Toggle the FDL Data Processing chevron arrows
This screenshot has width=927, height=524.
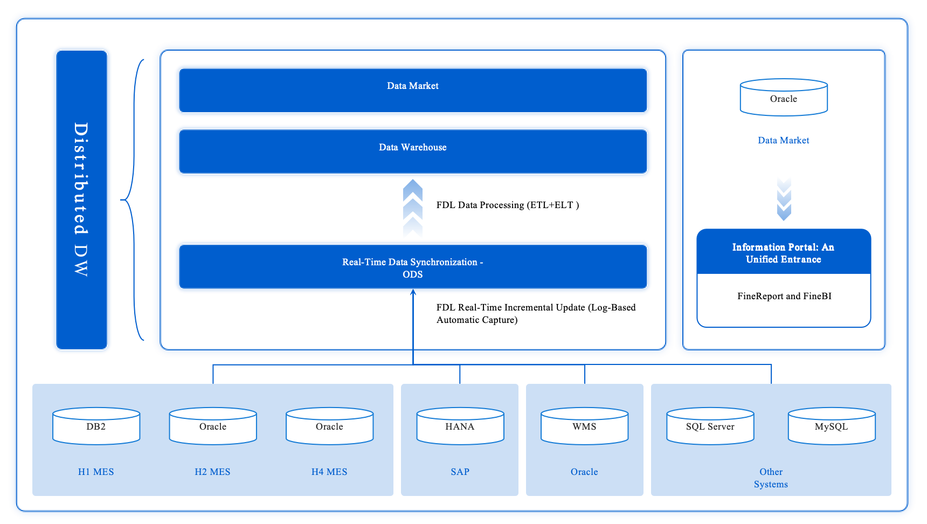click(x=413, y=208)
